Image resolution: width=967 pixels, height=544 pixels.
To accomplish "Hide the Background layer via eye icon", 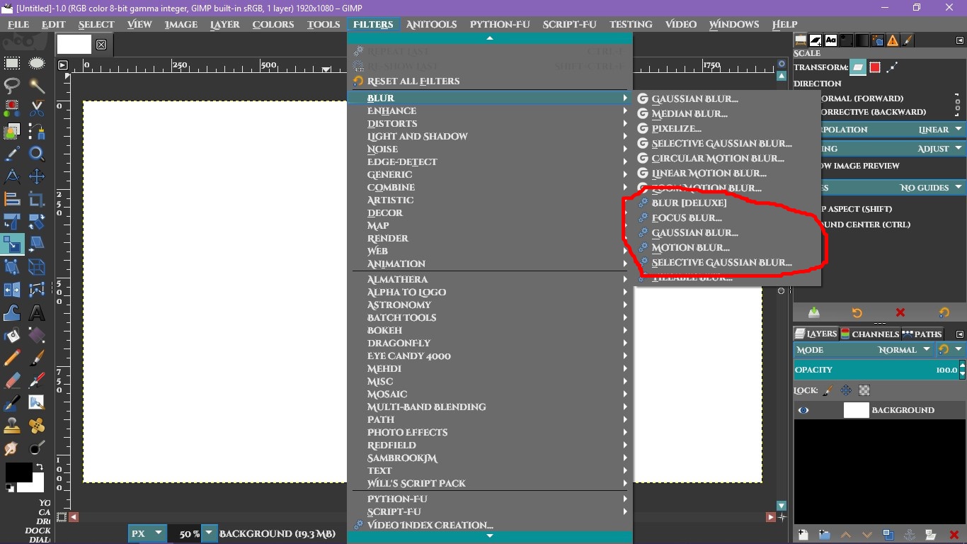I will (803, 410).
